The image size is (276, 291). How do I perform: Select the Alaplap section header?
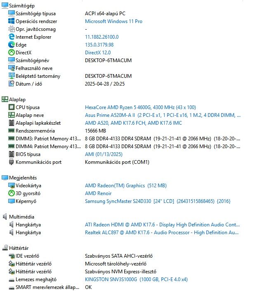pyautogui.click(x=17, y=100)
